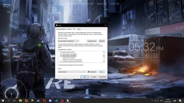Close the Звук dialog window
Image resolution: width=184 pixels, height=103 pixels.
[106, 25]
